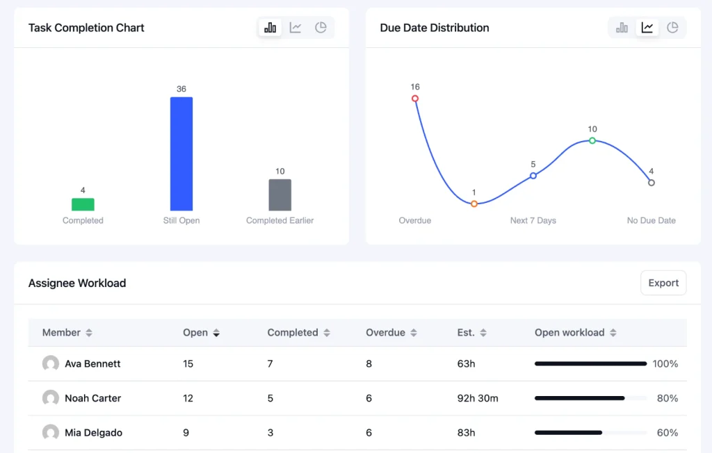This screenshot has width=712, height=453.
Task: Click the gray Completed Earlier bar
Action: [x=280, y=195]
